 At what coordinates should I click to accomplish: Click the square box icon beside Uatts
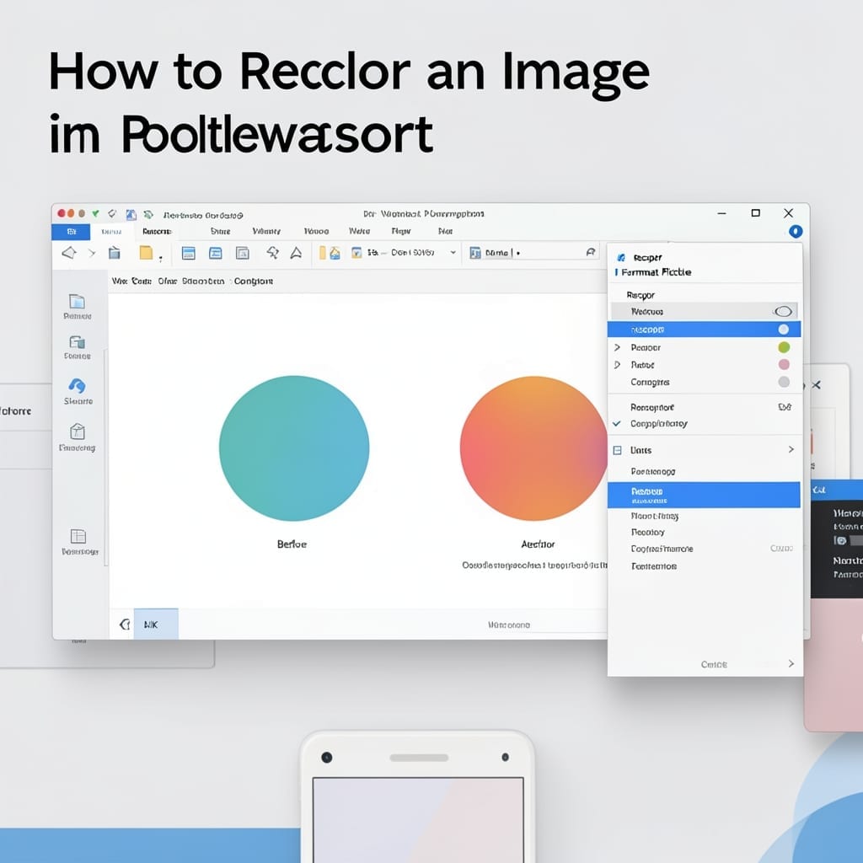coord(618,450)
